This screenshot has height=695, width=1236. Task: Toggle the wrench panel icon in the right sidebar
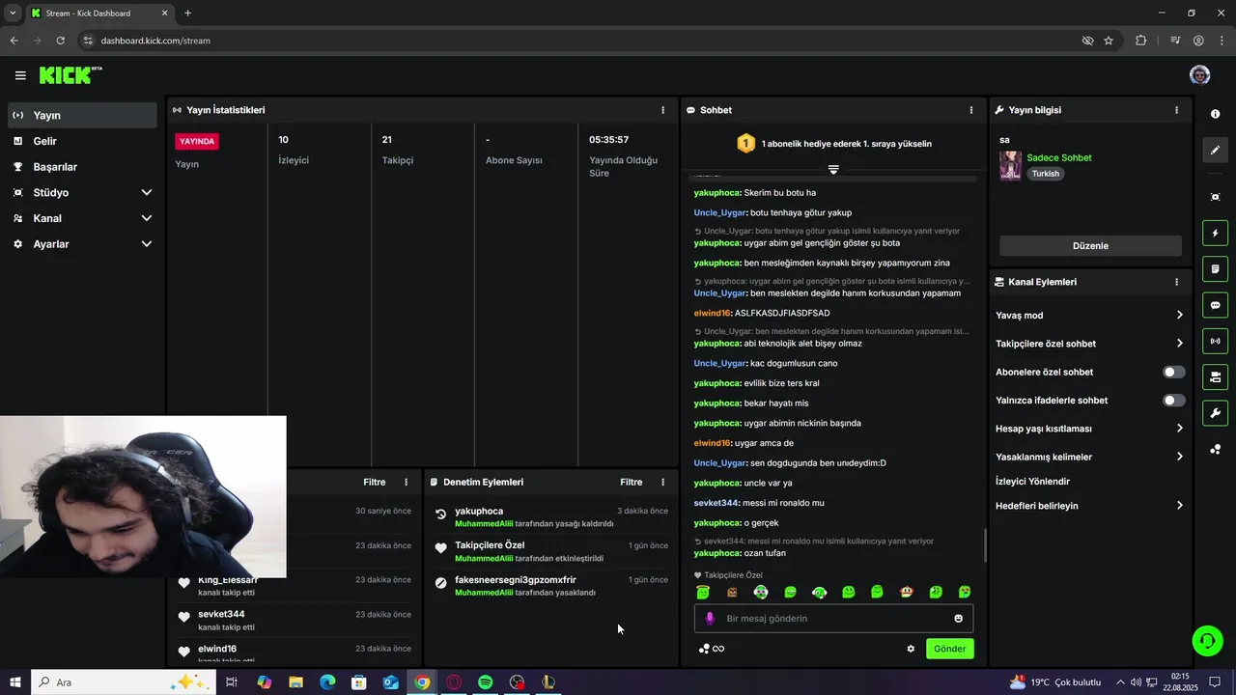coord(1215,413)
